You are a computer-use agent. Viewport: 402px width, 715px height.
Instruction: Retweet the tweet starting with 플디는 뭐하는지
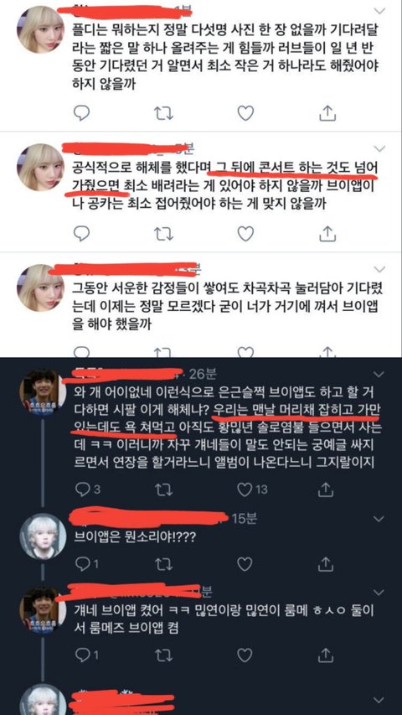[164, 113]
